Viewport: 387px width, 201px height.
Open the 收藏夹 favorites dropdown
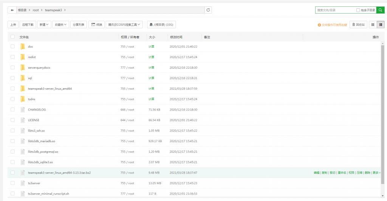(60, 25)
